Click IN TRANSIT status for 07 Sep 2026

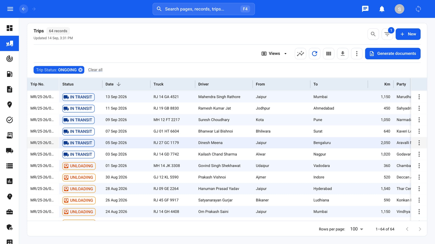pos(78,131)
